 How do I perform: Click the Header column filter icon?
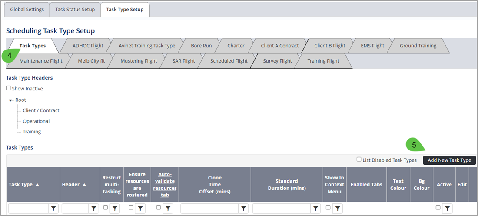coord(93,209)
